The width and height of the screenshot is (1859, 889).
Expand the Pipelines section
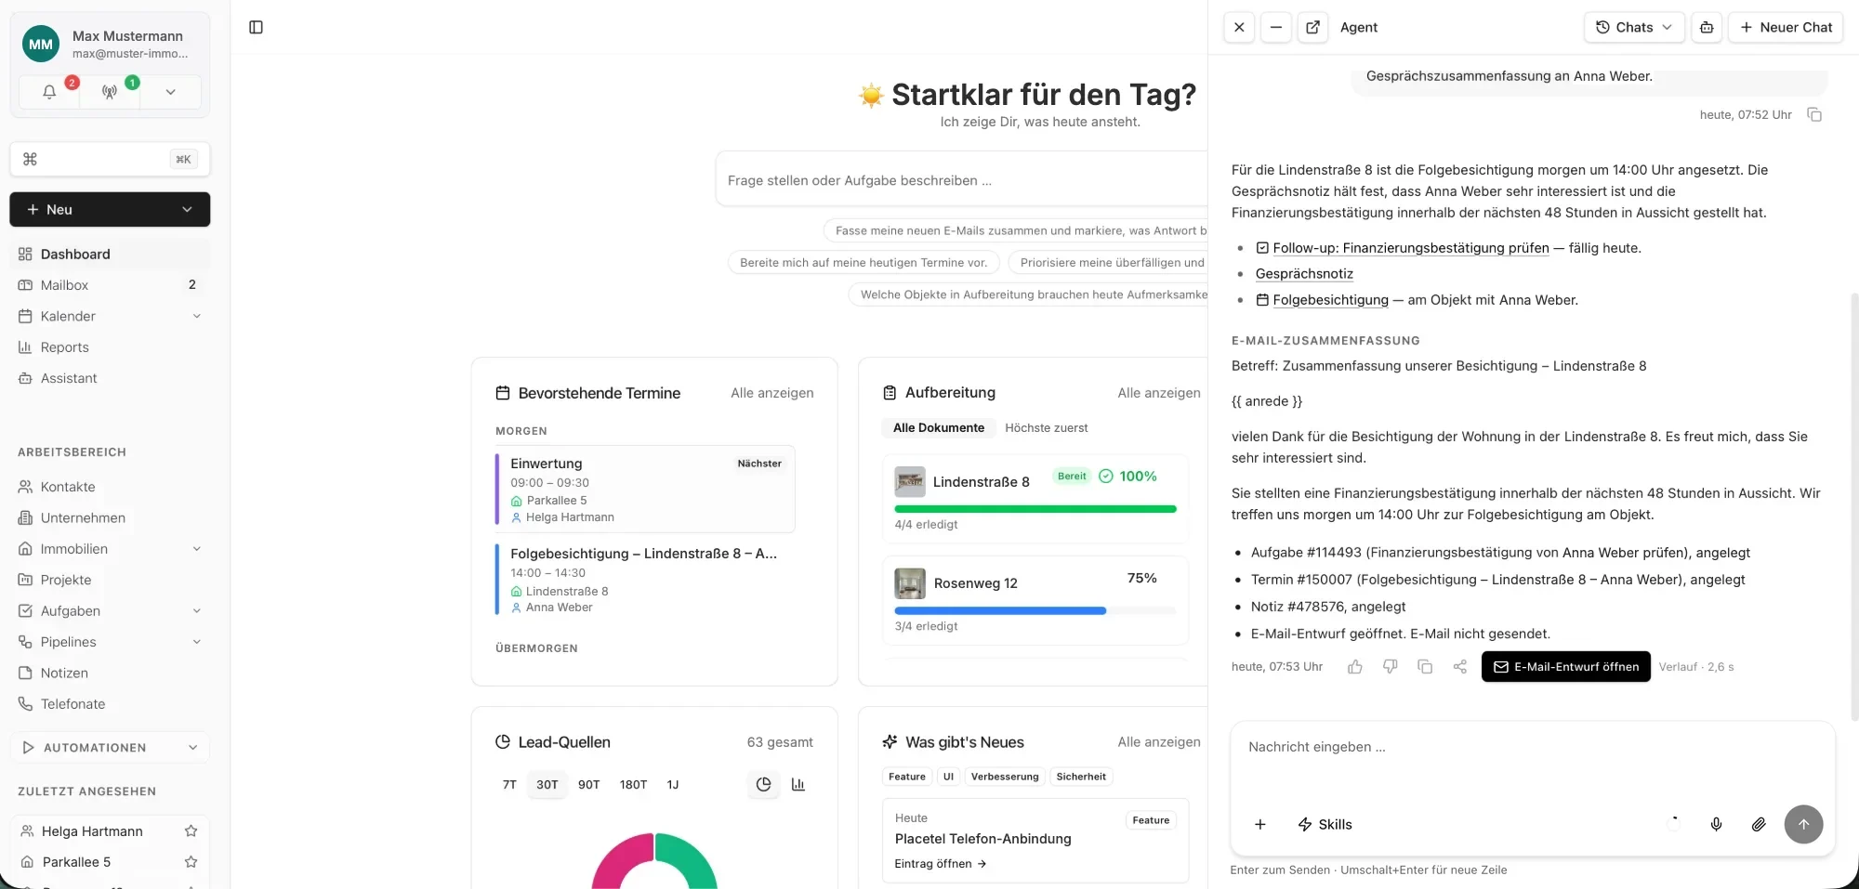click(x=197, y=642)
